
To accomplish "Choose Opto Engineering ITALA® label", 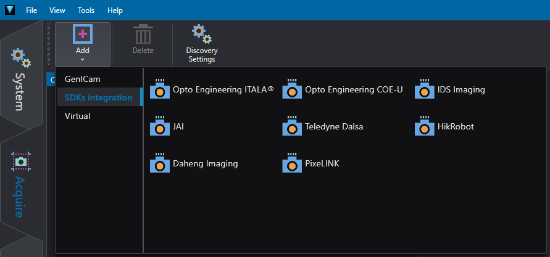I will click(x=223, y=90).
